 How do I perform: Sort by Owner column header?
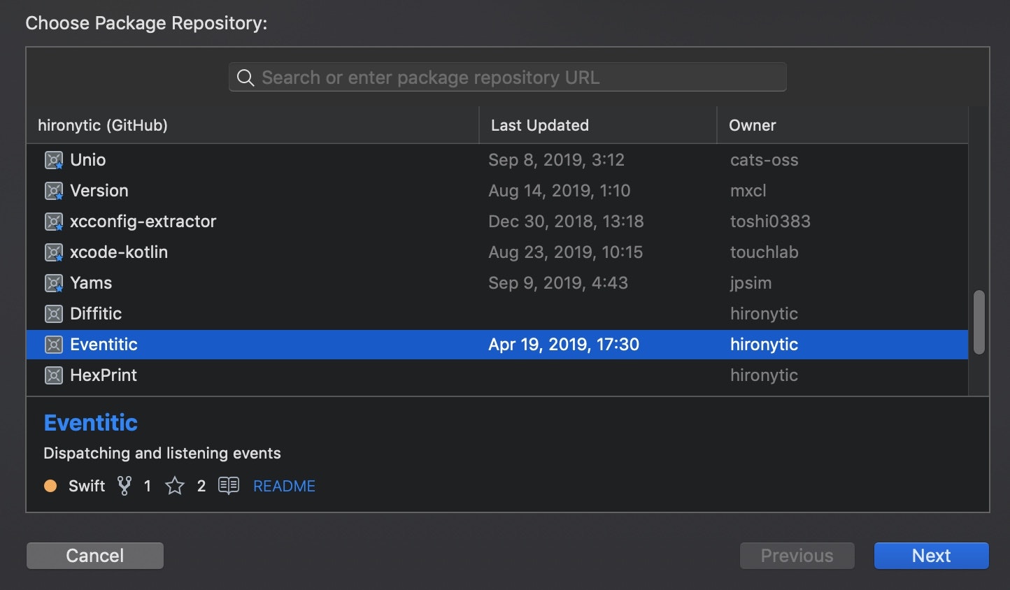(843, 125)
